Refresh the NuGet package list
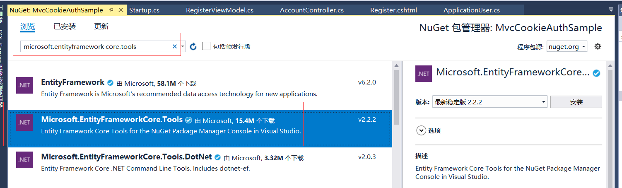622x188 pixels. [193, 46]
